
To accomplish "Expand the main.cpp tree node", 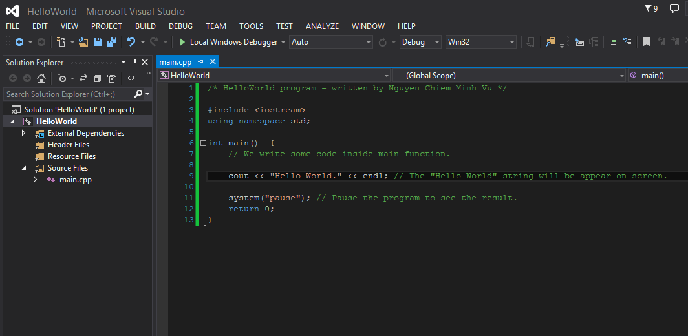I will pos(35,180).
